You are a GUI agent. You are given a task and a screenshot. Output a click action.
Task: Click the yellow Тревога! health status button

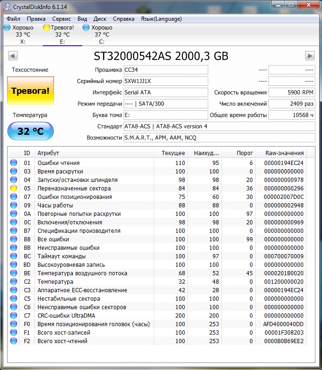(x=31, y=90)
